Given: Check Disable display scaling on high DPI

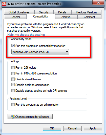Looking at the screenshot, I should tap(13, 91).
